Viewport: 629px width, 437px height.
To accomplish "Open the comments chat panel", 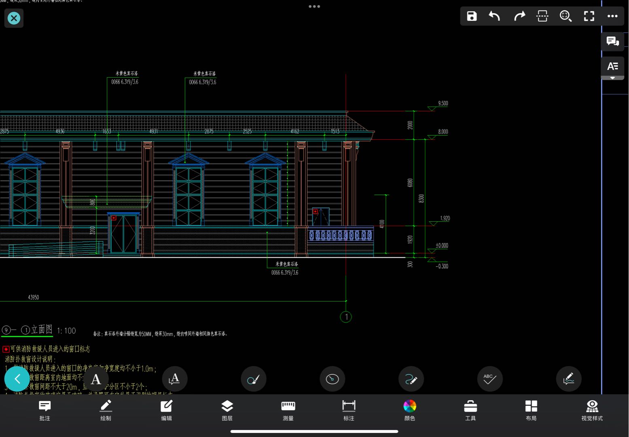I will tap(612, 41).
